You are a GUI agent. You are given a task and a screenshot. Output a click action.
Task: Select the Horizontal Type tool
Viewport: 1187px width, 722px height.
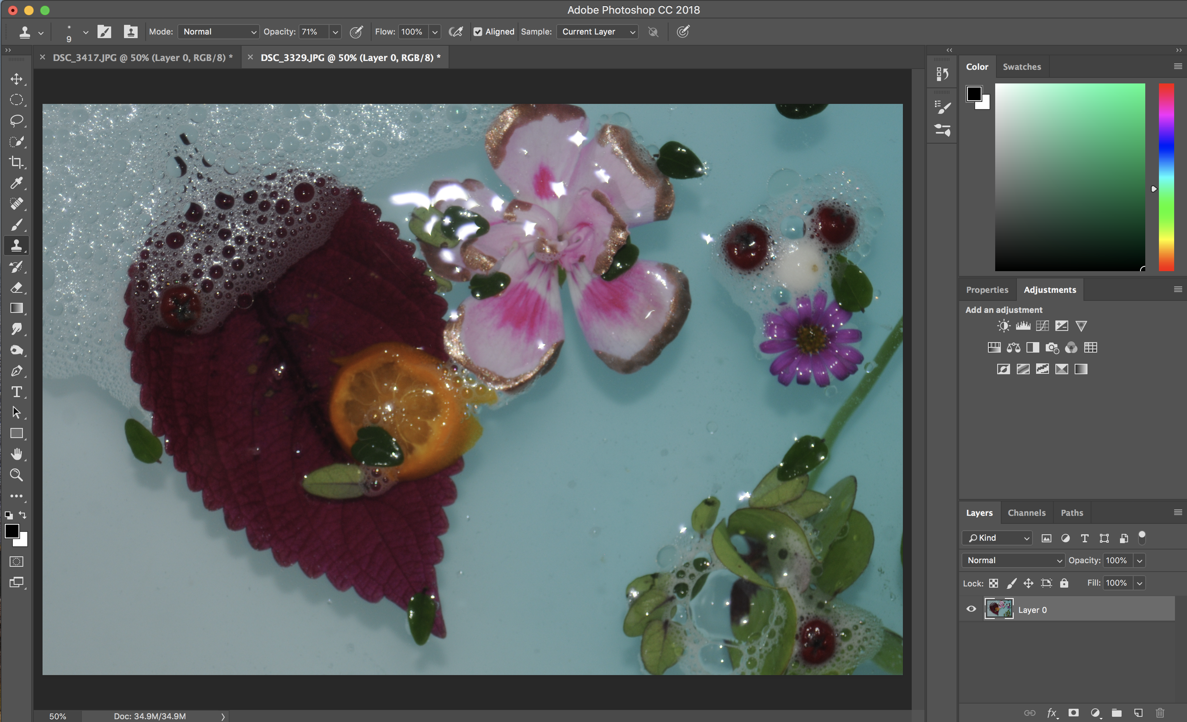click(x=16, y=391)
